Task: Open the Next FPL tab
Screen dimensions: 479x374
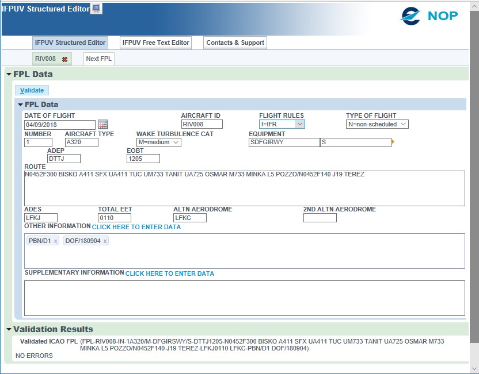Action: click(x=99, y=59)
